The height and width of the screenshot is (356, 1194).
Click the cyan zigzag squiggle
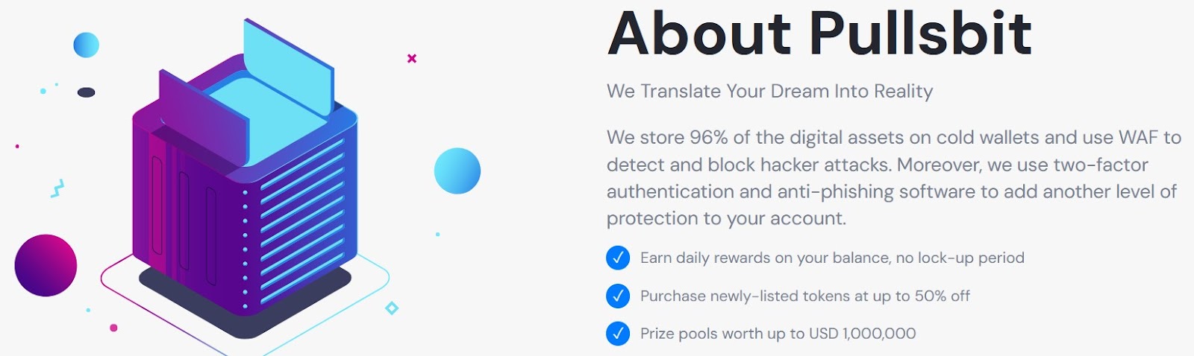pos(57,188)
